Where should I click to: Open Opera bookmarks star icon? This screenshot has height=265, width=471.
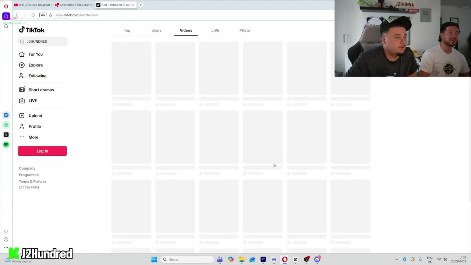[x=6, y=26]
